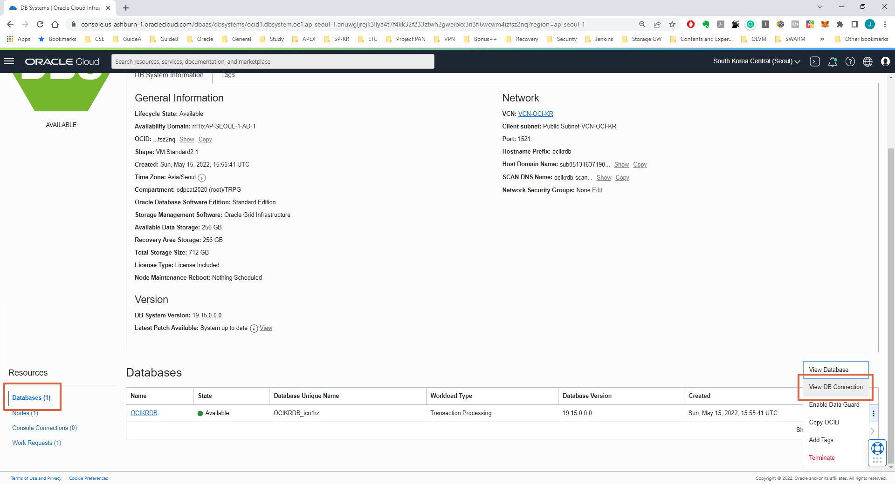Image resolution: width=895 pixels, height=484 pixels.
Task: Switch to DB System Information tab
Action: pyautogui.click(x=169, y=76)
